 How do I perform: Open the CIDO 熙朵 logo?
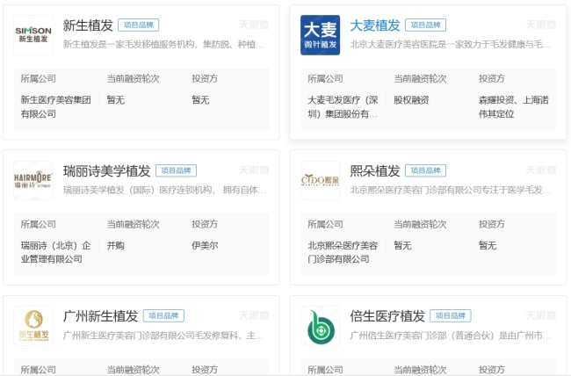point(320,180)
